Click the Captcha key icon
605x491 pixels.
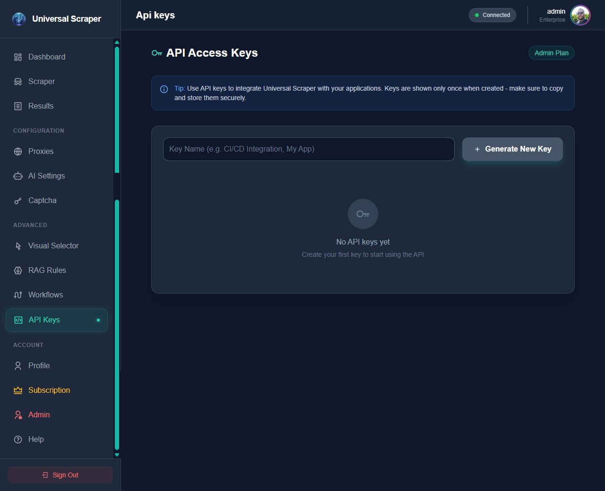(x=18, y=201)
